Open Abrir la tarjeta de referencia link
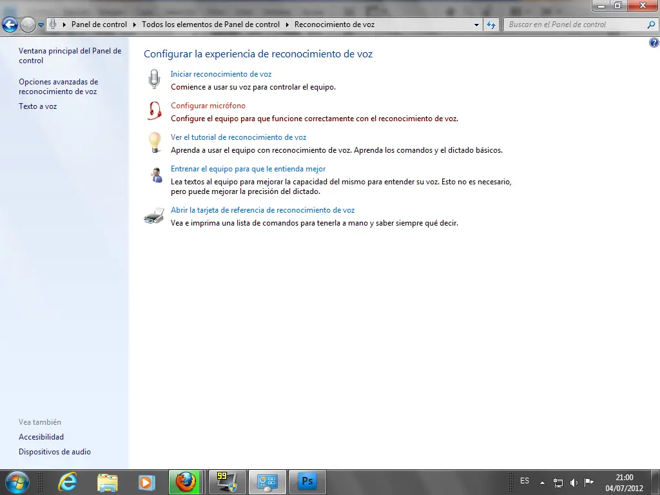Screen dimensions: 660x495 (263, 210)
